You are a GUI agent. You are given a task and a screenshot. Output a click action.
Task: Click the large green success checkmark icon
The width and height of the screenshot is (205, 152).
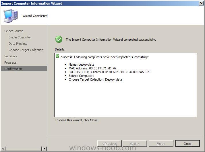click(x=59, y=39)
